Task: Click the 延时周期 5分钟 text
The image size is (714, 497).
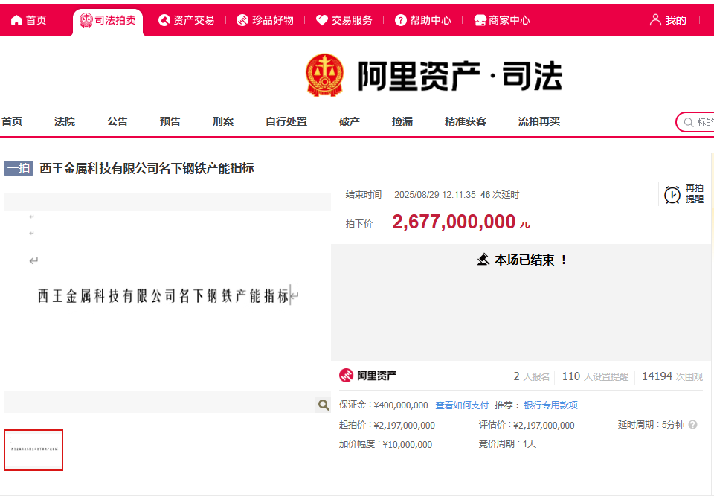Action: click(x=652, y=425)
